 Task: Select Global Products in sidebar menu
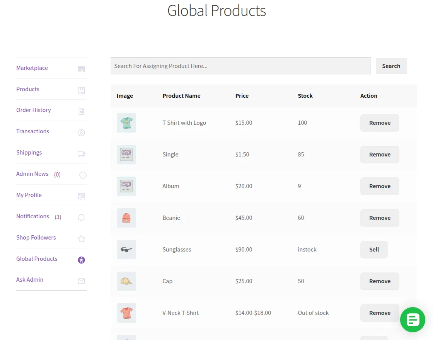point(37,259)
